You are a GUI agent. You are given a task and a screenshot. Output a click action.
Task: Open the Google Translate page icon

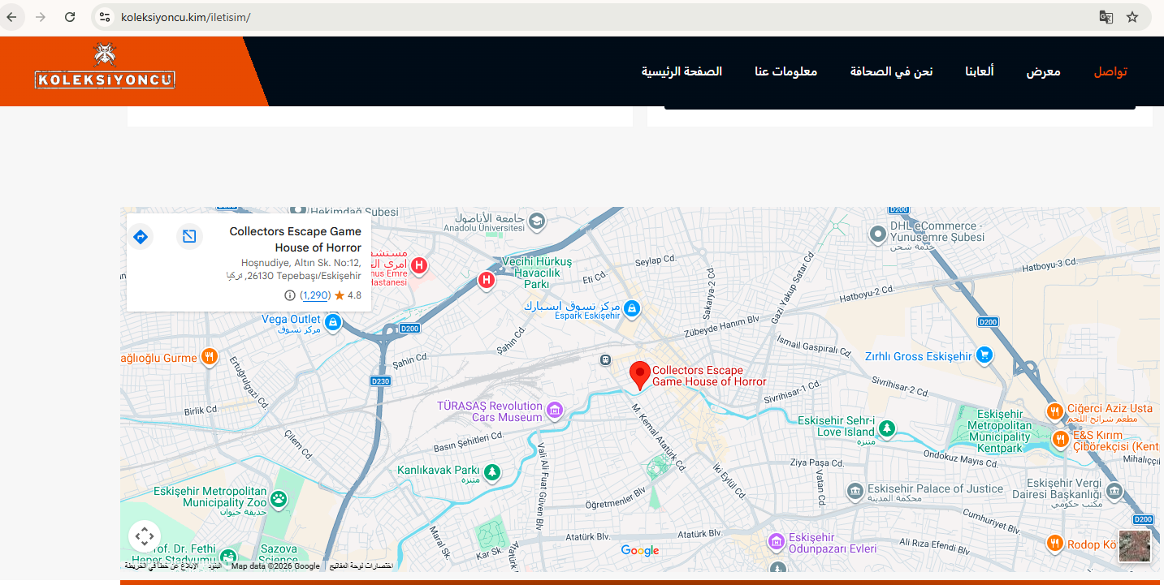[1106, 17]
